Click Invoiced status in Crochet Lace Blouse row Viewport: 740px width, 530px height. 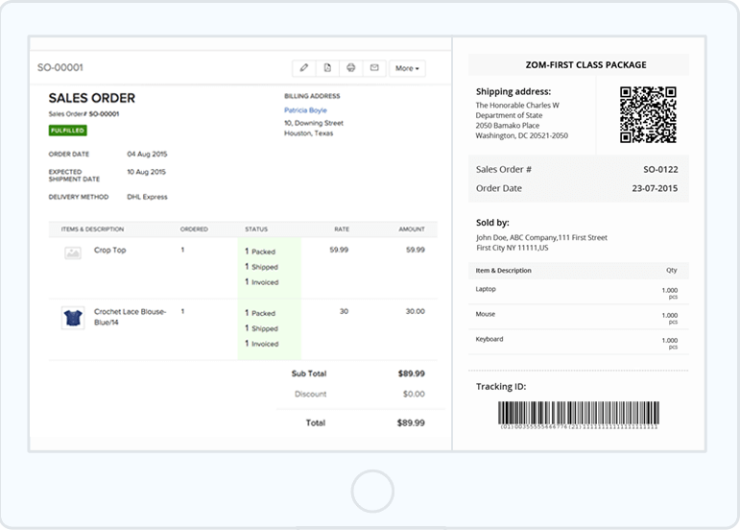[261, 344]
